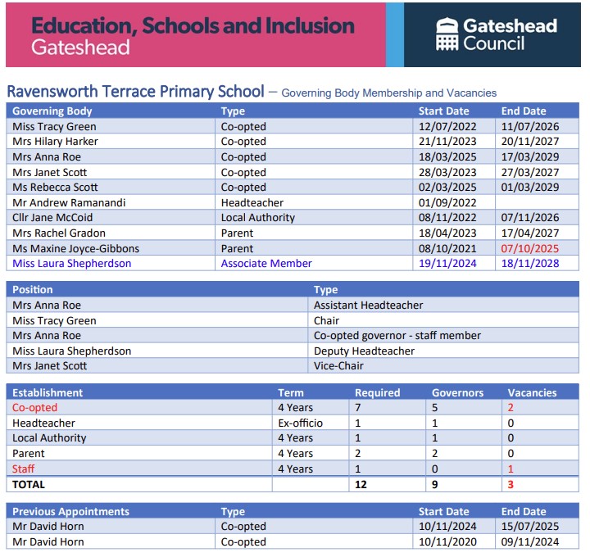
Task: Select 'Local Authority' in Establishment table
Action: (49, 437)
